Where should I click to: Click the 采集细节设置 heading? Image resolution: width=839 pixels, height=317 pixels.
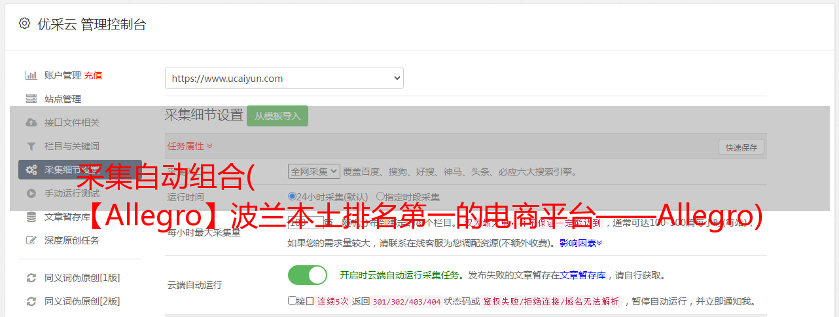click(204, 115)
